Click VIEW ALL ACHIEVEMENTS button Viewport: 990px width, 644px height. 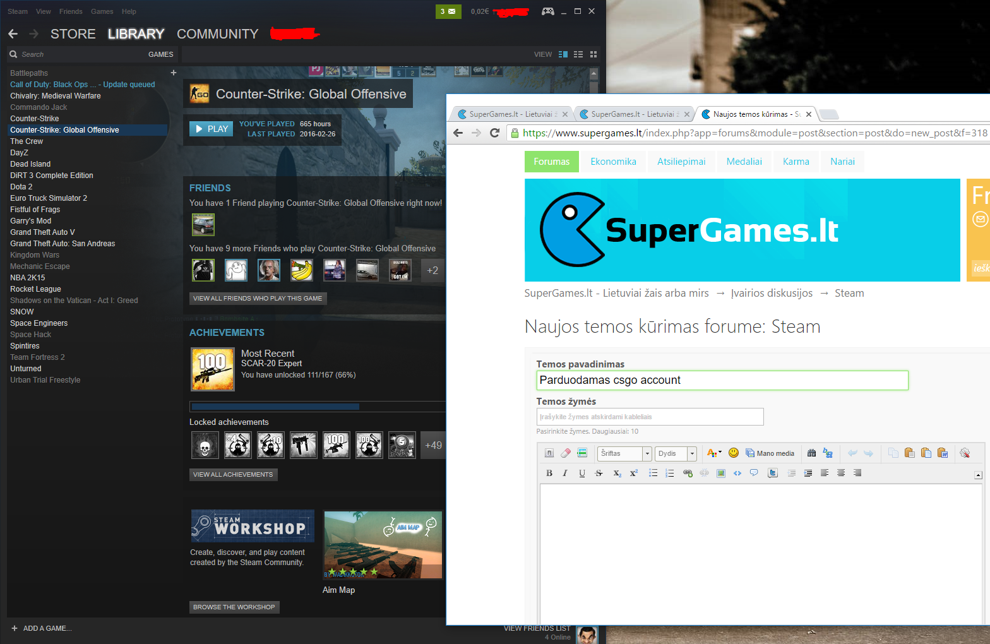pyautogui.click(x=233, y=474)
